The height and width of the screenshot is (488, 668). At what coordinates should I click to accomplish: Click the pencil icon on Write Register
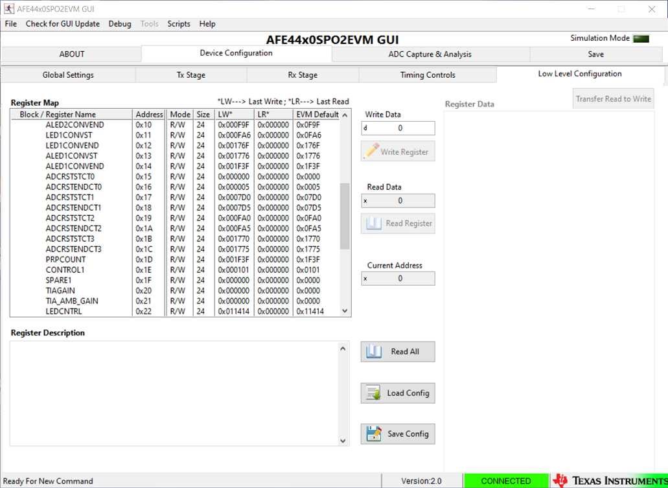coord(371,151)
